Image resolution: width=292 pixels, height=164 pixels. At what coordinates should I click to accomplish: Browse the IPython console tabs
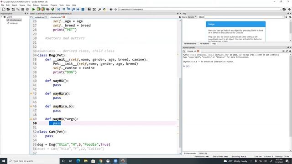coord(184,51)
